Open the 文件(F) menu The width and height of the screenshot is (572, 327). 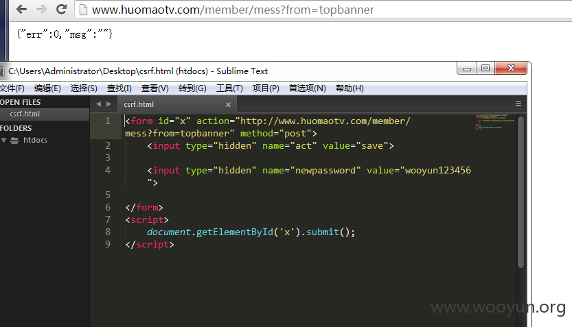12,88
